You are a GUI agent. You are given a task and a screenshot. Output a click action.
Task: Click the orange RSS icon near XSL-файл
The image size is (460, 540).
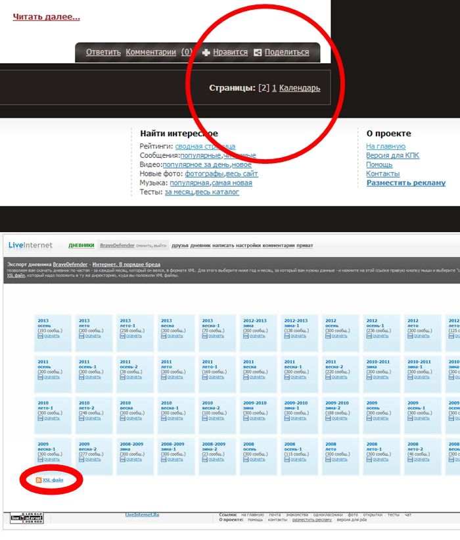[39, 479]
